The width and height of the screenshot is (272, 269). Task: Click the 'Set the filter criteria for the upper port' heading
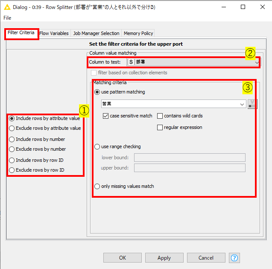[136, 44]
